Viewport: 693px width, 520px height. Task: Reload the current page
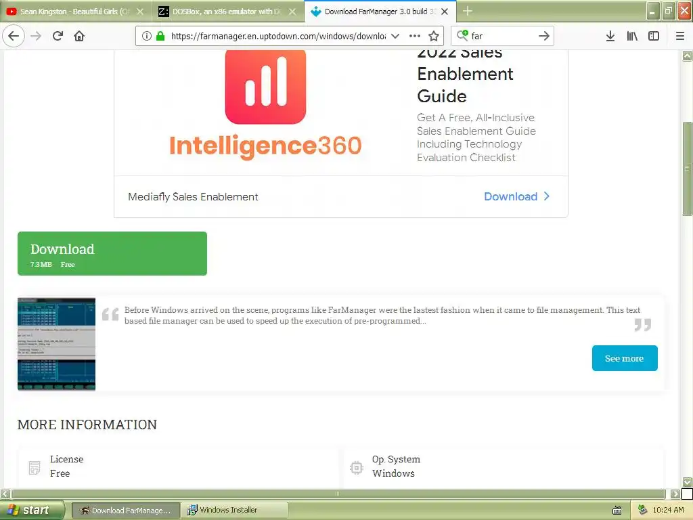coord(58,36)
